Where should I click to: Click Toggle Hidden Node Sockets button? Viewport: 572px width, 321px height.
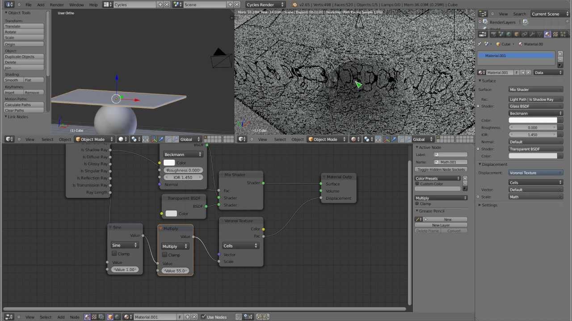point(441,169)
